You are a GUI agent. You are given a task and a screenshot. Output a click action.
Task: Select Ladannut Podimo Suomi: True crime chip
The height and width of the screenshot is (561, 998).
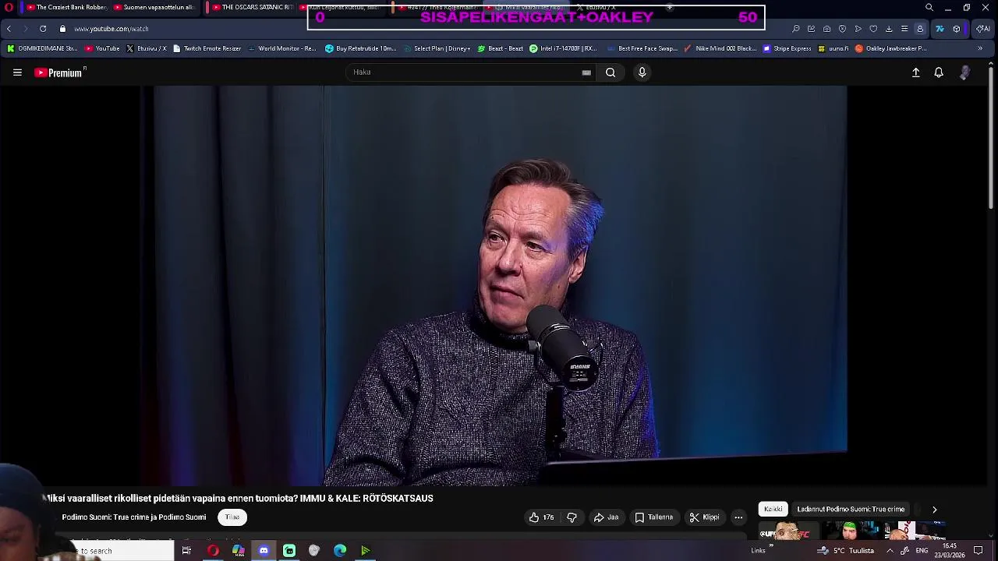(851, 509)
